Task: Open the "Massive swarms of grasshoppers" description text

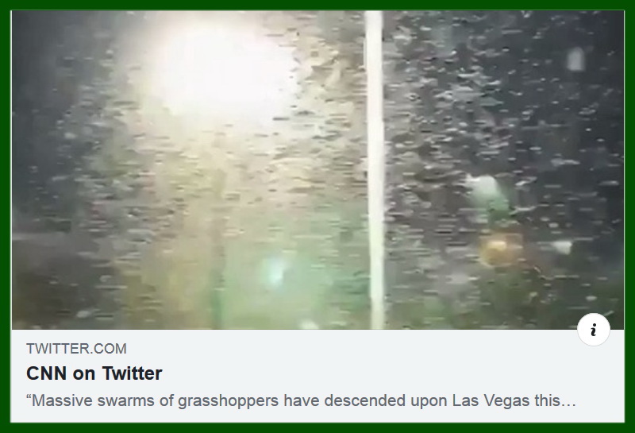Action: (x=301, y=400)
